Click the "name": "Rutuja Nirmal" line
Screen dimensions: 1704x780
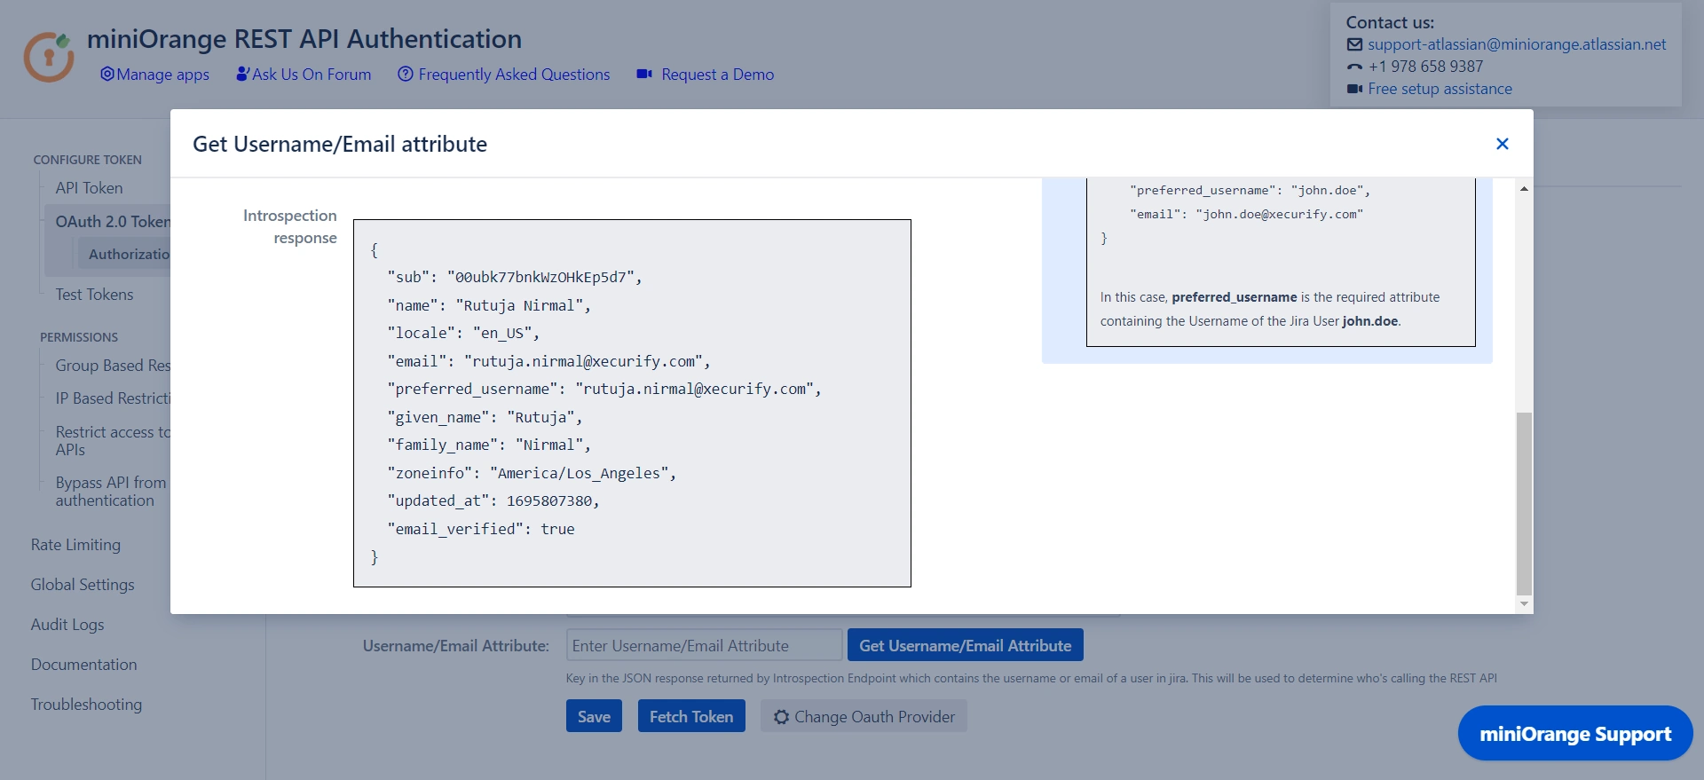click(x=489, y=305)
